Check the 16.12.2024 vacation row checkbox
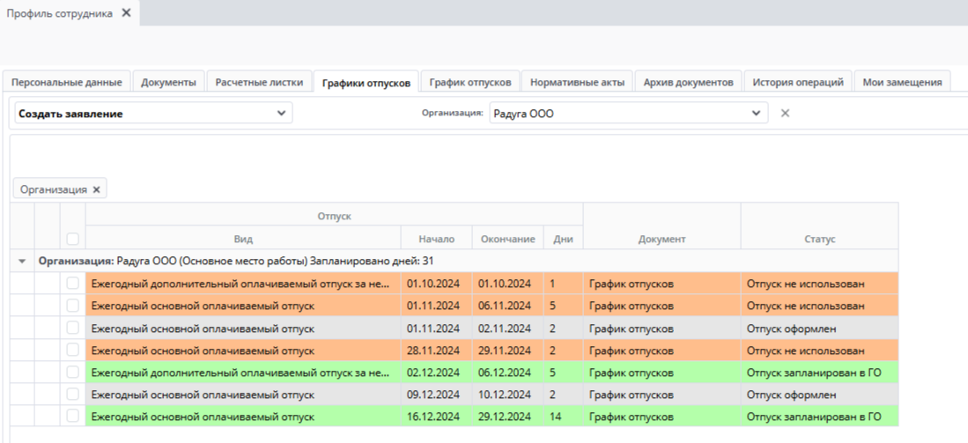 [73, 416]
